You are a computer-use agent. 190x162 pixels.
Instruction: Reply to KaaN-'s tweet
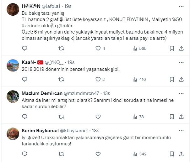25,80
